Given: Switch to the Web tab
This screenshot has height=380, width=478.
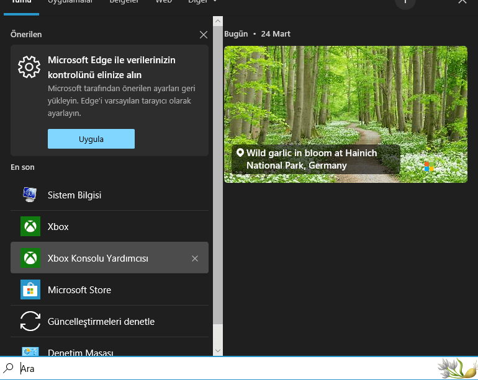Looking at the screenshot, I should tap(164, 1).
